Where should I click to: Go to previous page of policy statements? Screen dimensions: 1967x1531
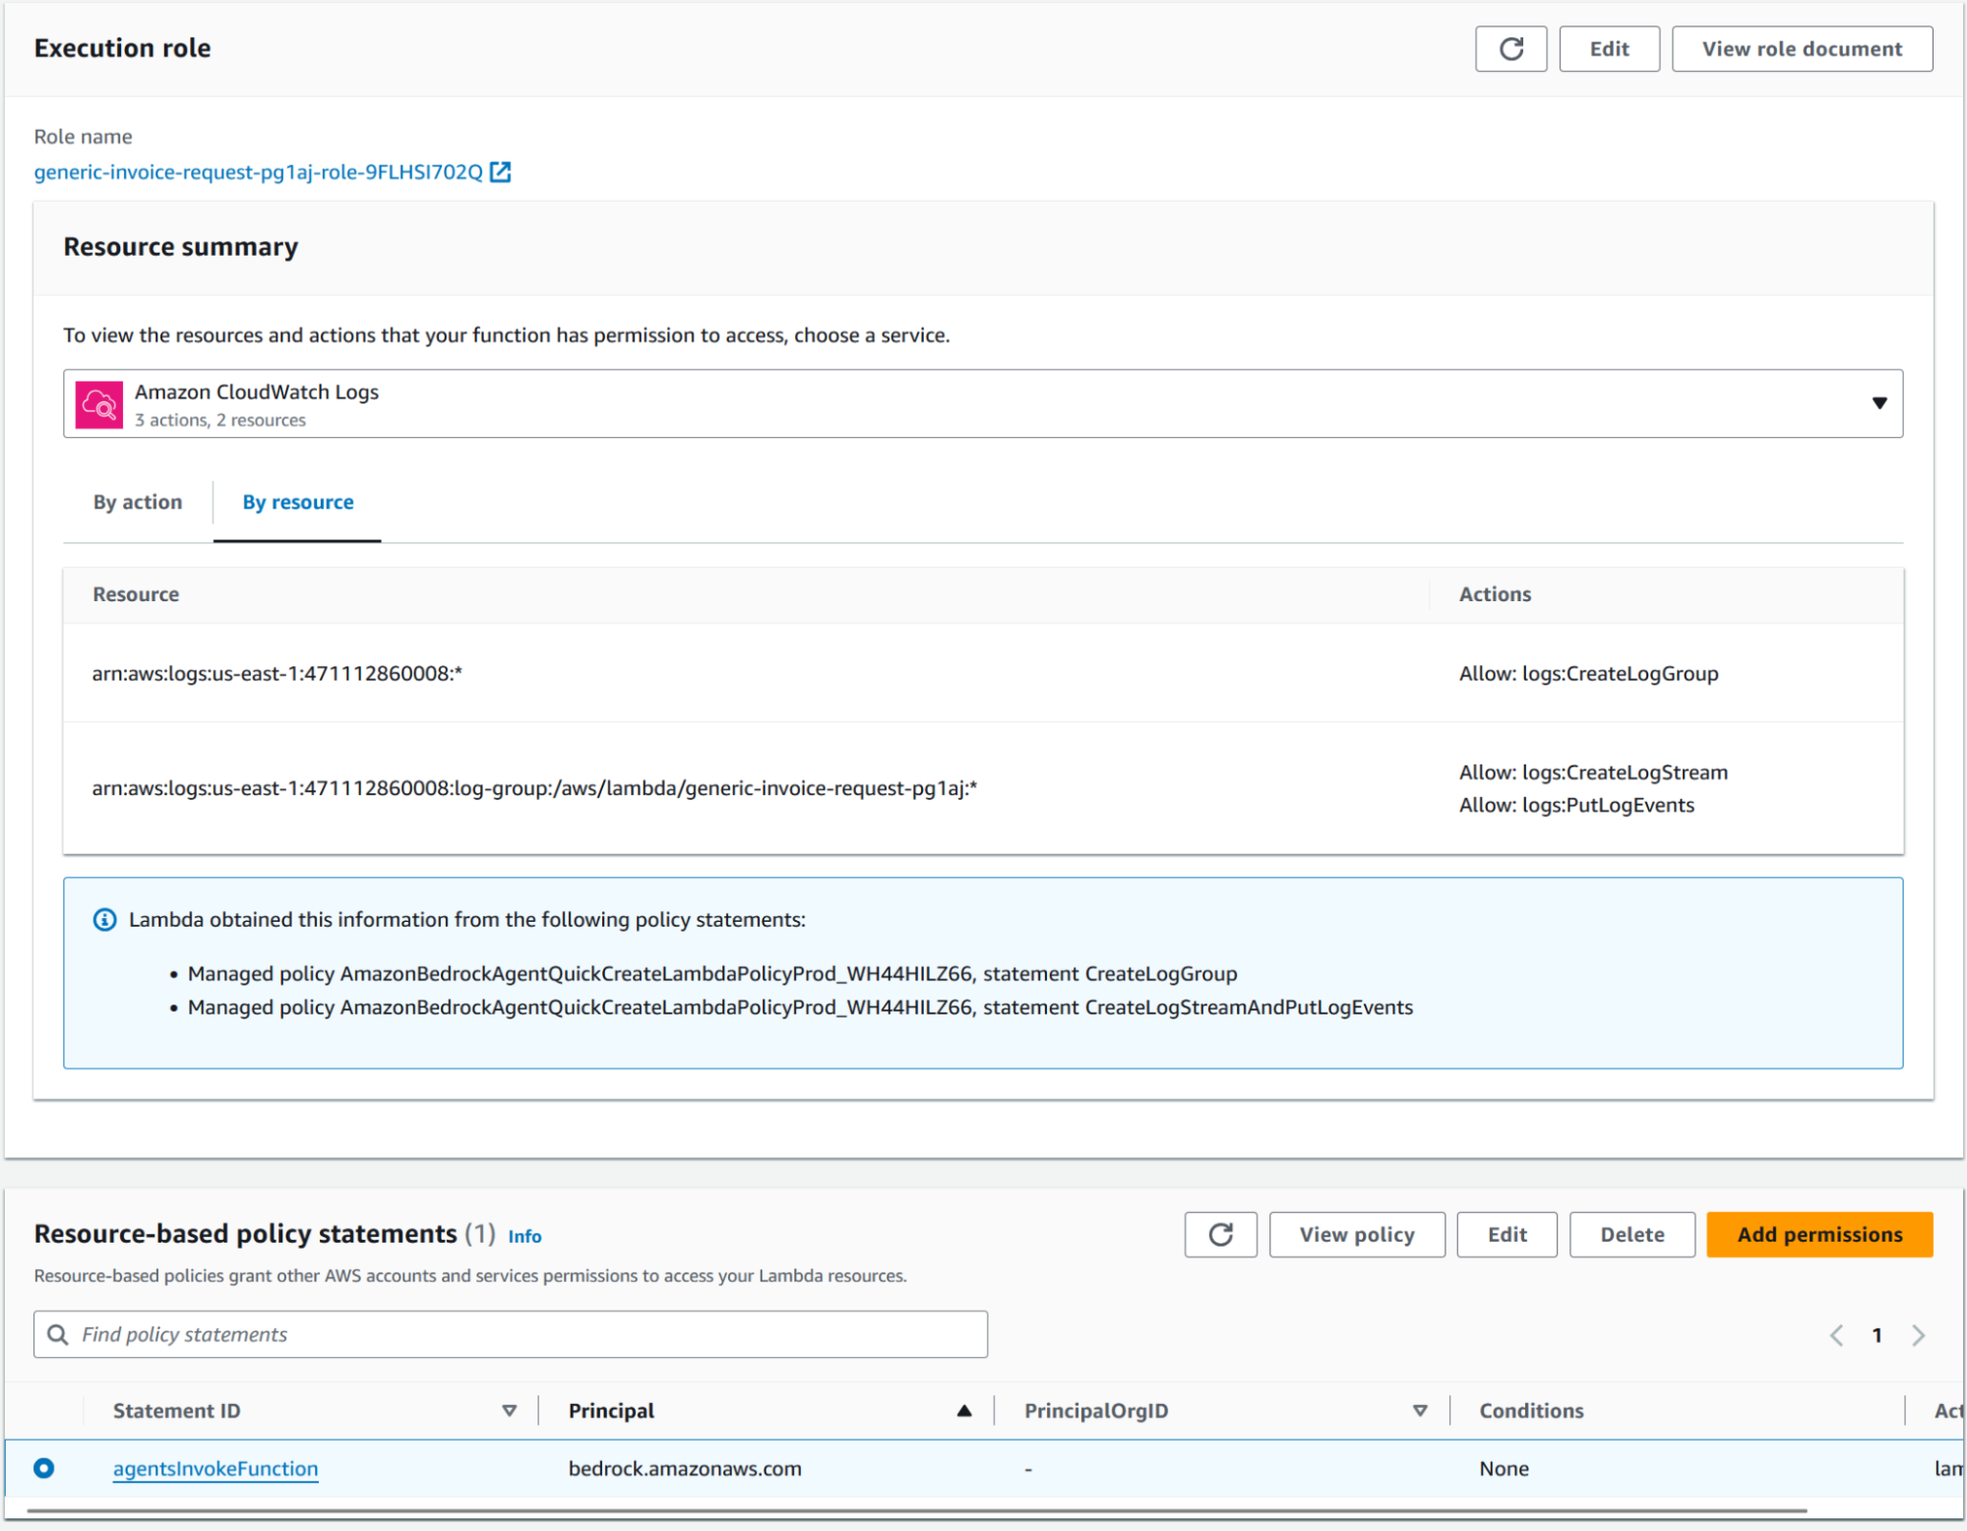tap(1836, 1335)
